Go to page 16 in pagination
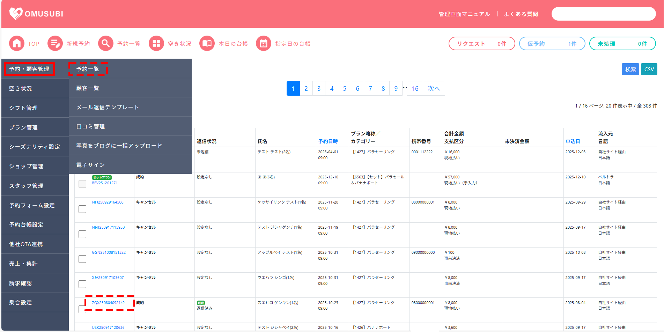Viewport: 664px width, 332px height. (415, 89)
